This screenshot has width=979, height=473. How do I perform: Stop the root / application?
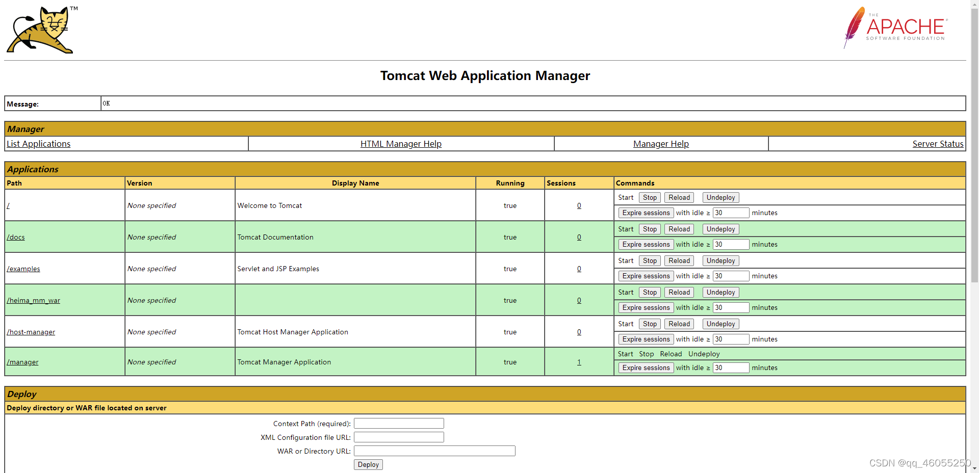pyautogui.click(x=650, y=197)
